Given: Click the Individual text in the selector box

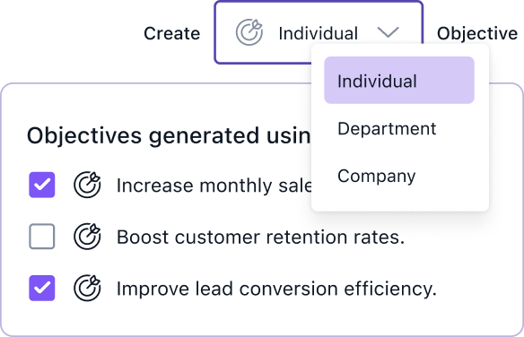Looking at the screenshot, I should (319, 33).
